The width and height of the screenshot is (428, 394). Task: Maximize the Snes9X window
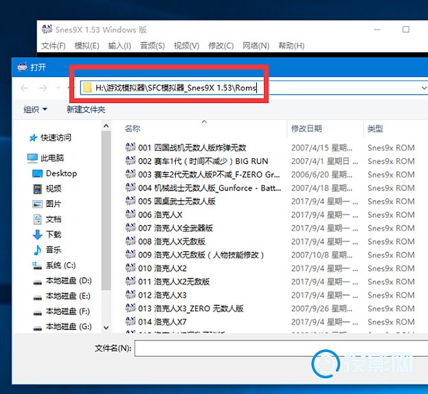click(x=406, y=30)
